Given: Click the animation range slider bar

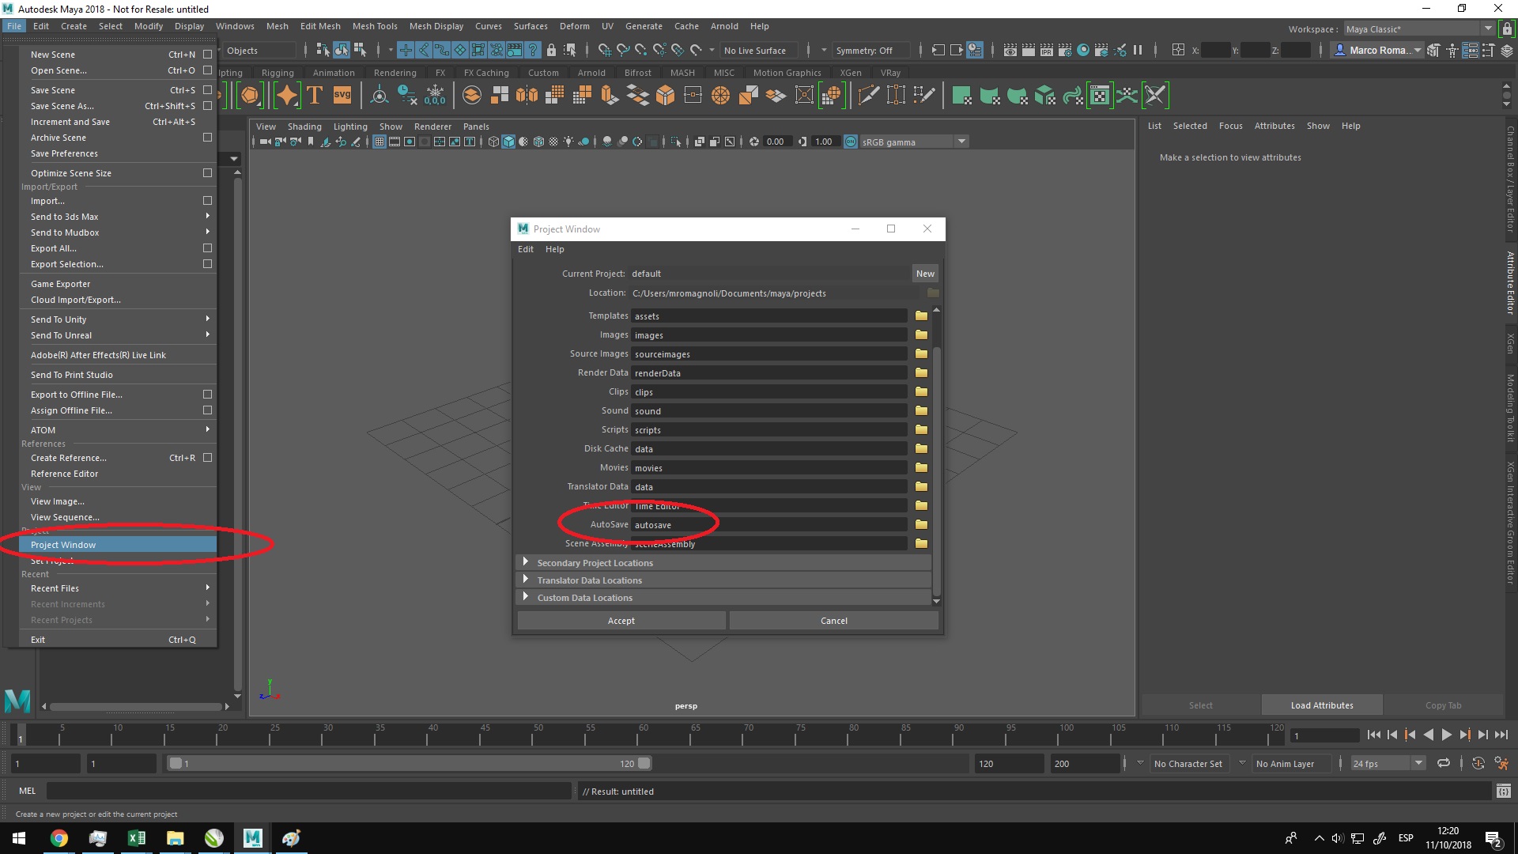Looking at the screenshot, I should tap(410, 763).
